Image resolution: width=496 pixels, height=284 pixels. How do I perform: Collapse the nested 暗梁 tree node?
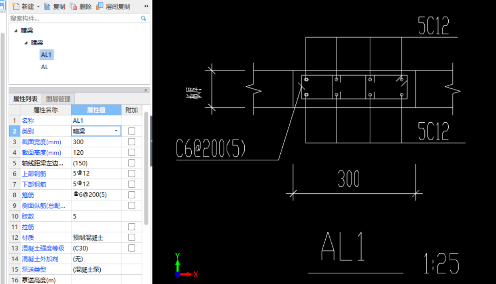click(x=26, y=43)
